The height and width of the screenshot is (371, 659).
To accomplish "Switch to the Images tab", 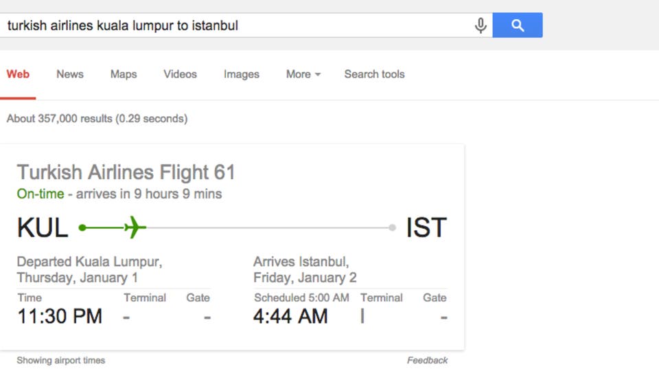I will click(241, 74).
